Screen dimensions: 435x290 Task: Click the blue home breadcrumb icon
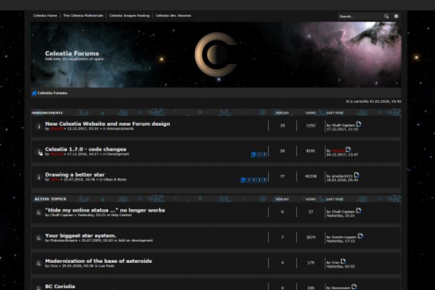(34, 93)
